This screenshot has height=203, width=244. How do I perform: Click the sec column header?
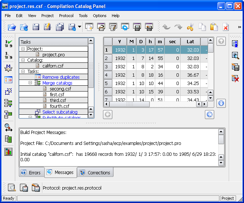[x=173, y=42]
